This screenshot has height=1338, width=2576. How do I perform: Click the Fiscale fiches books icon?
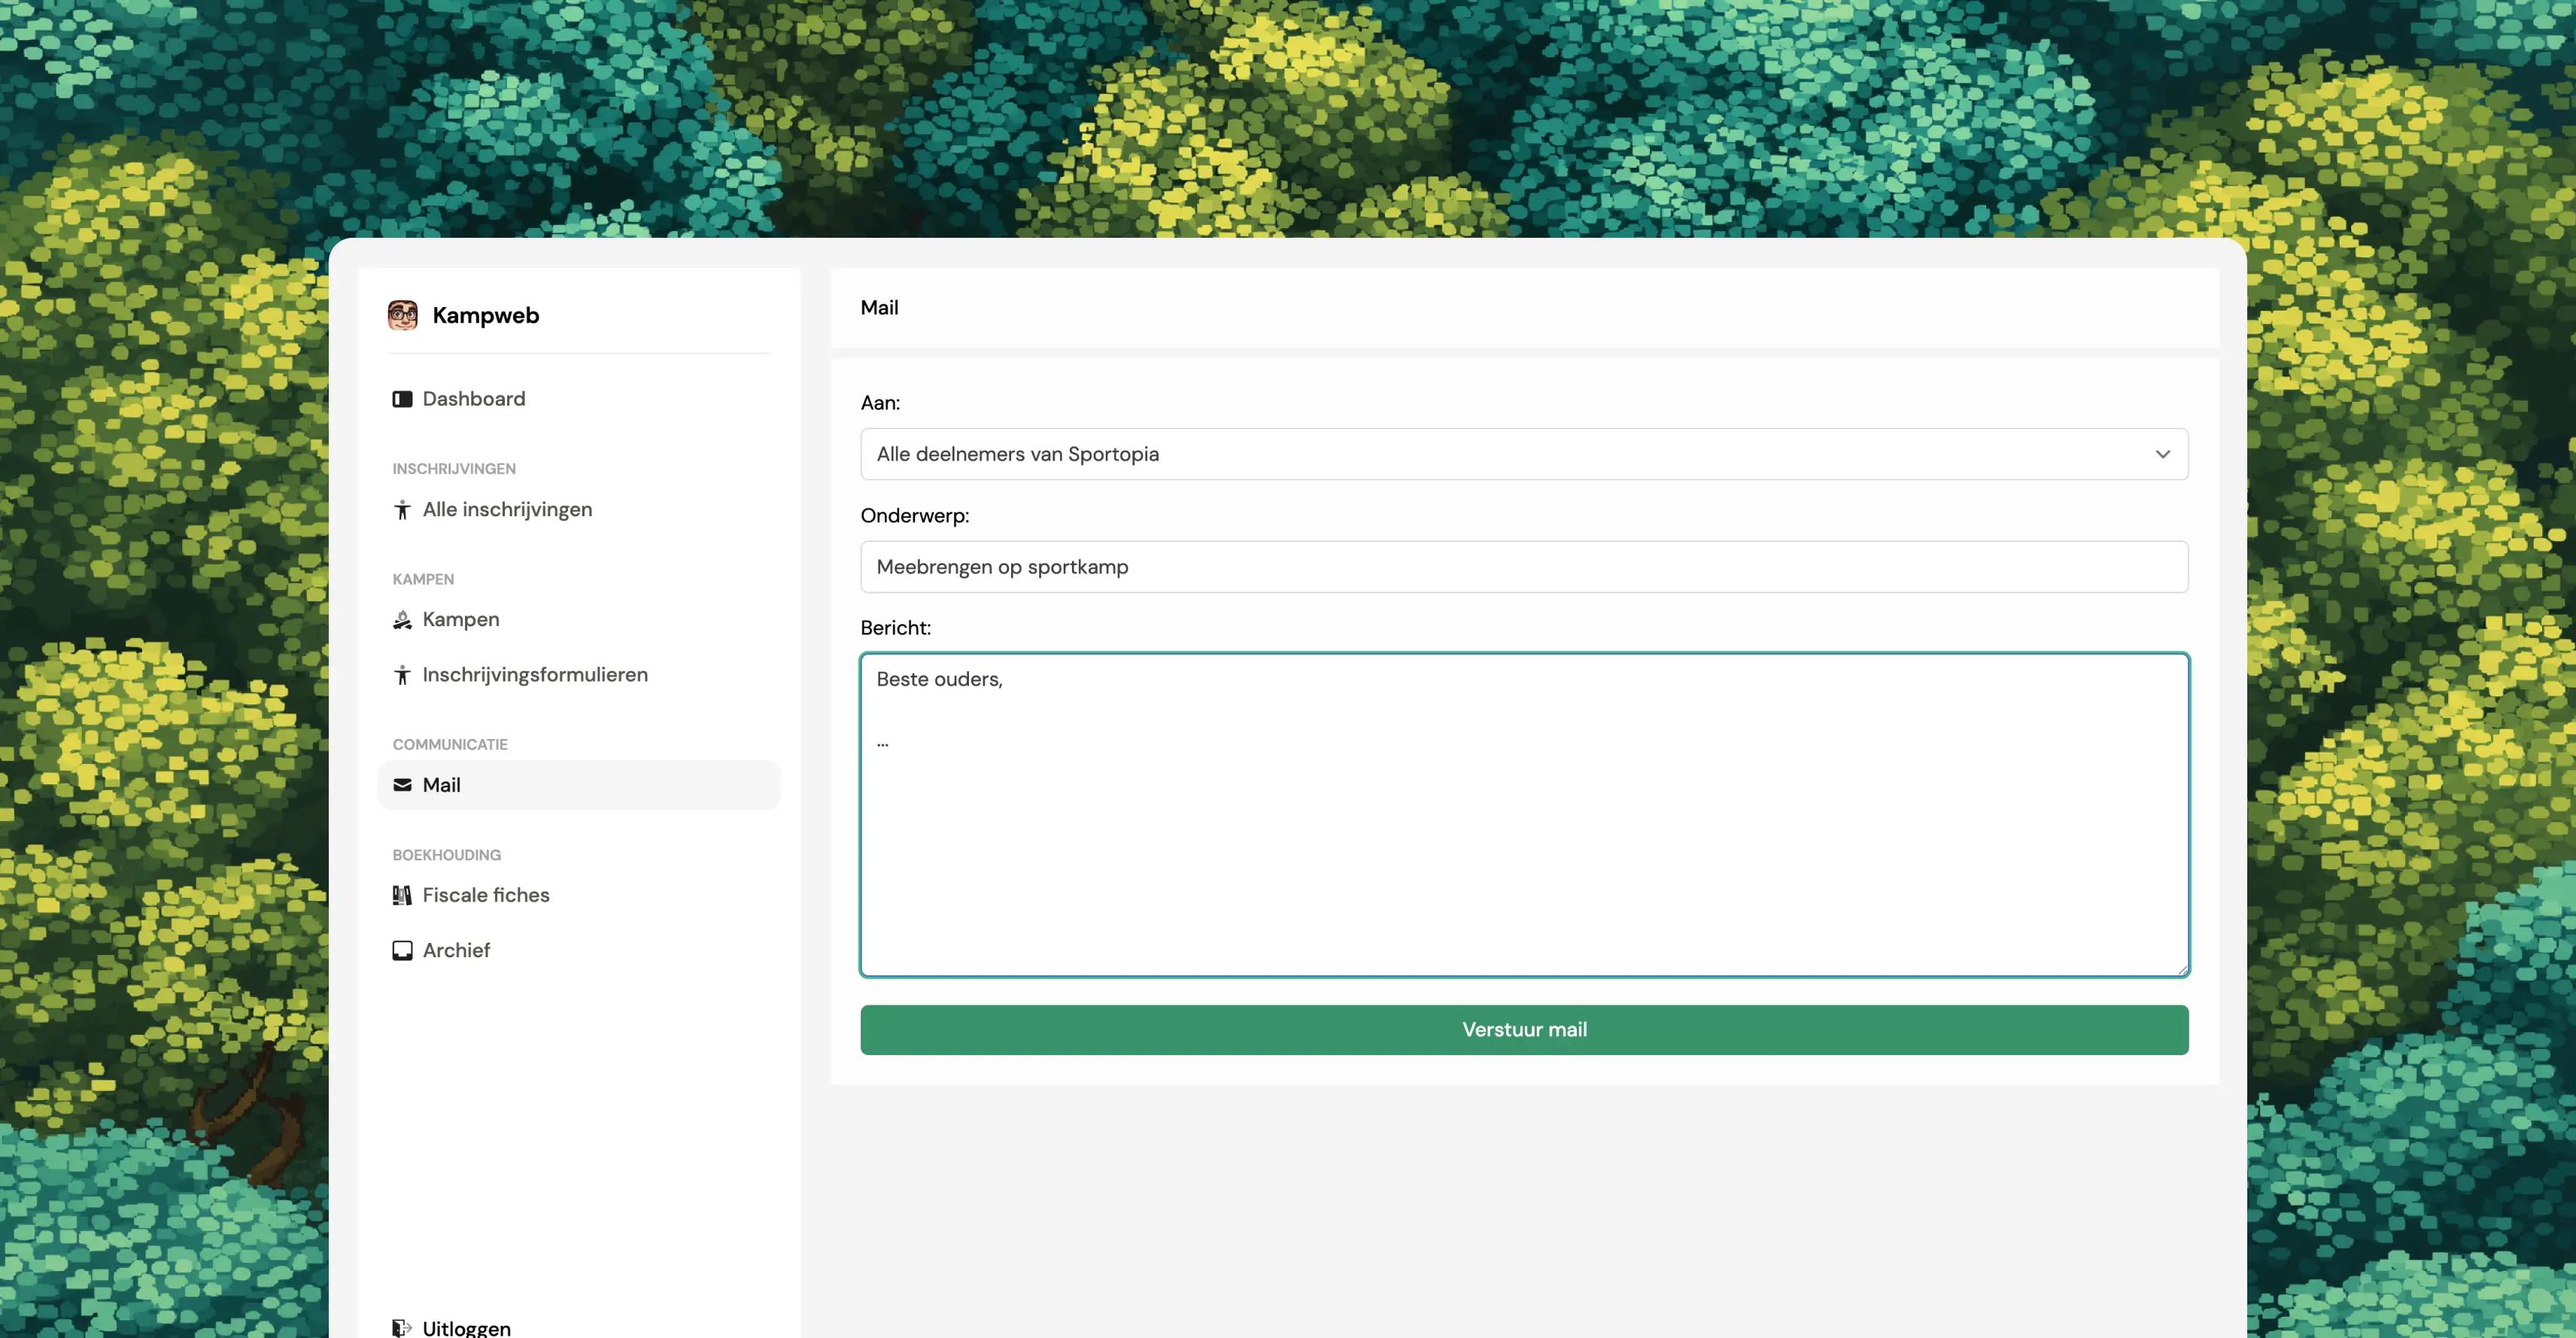point(402,895)
